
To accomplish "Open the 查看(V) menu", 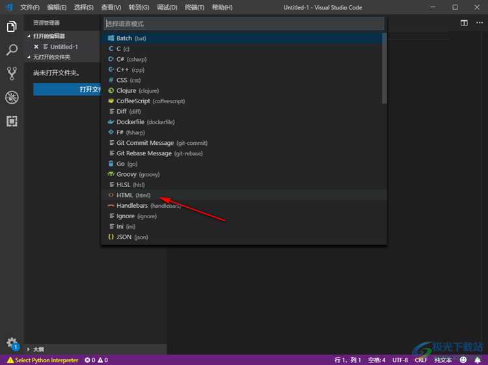I will (111, 7).
